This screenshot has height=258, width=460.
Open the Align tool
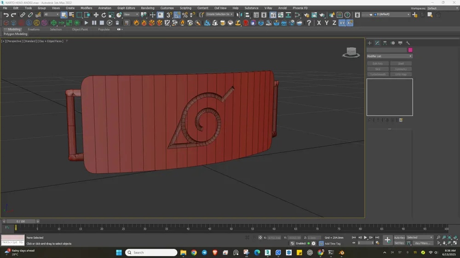247,15
